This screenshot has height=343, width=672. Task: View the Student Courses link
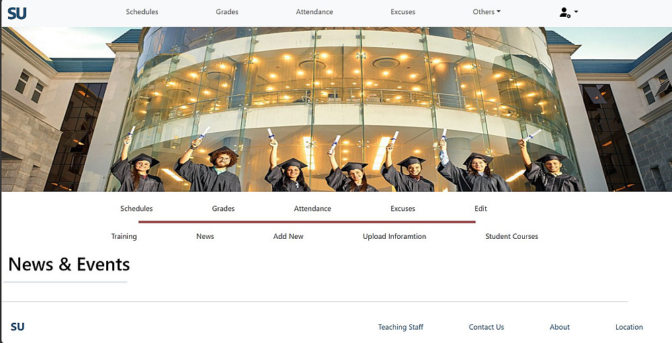point(511,236)
